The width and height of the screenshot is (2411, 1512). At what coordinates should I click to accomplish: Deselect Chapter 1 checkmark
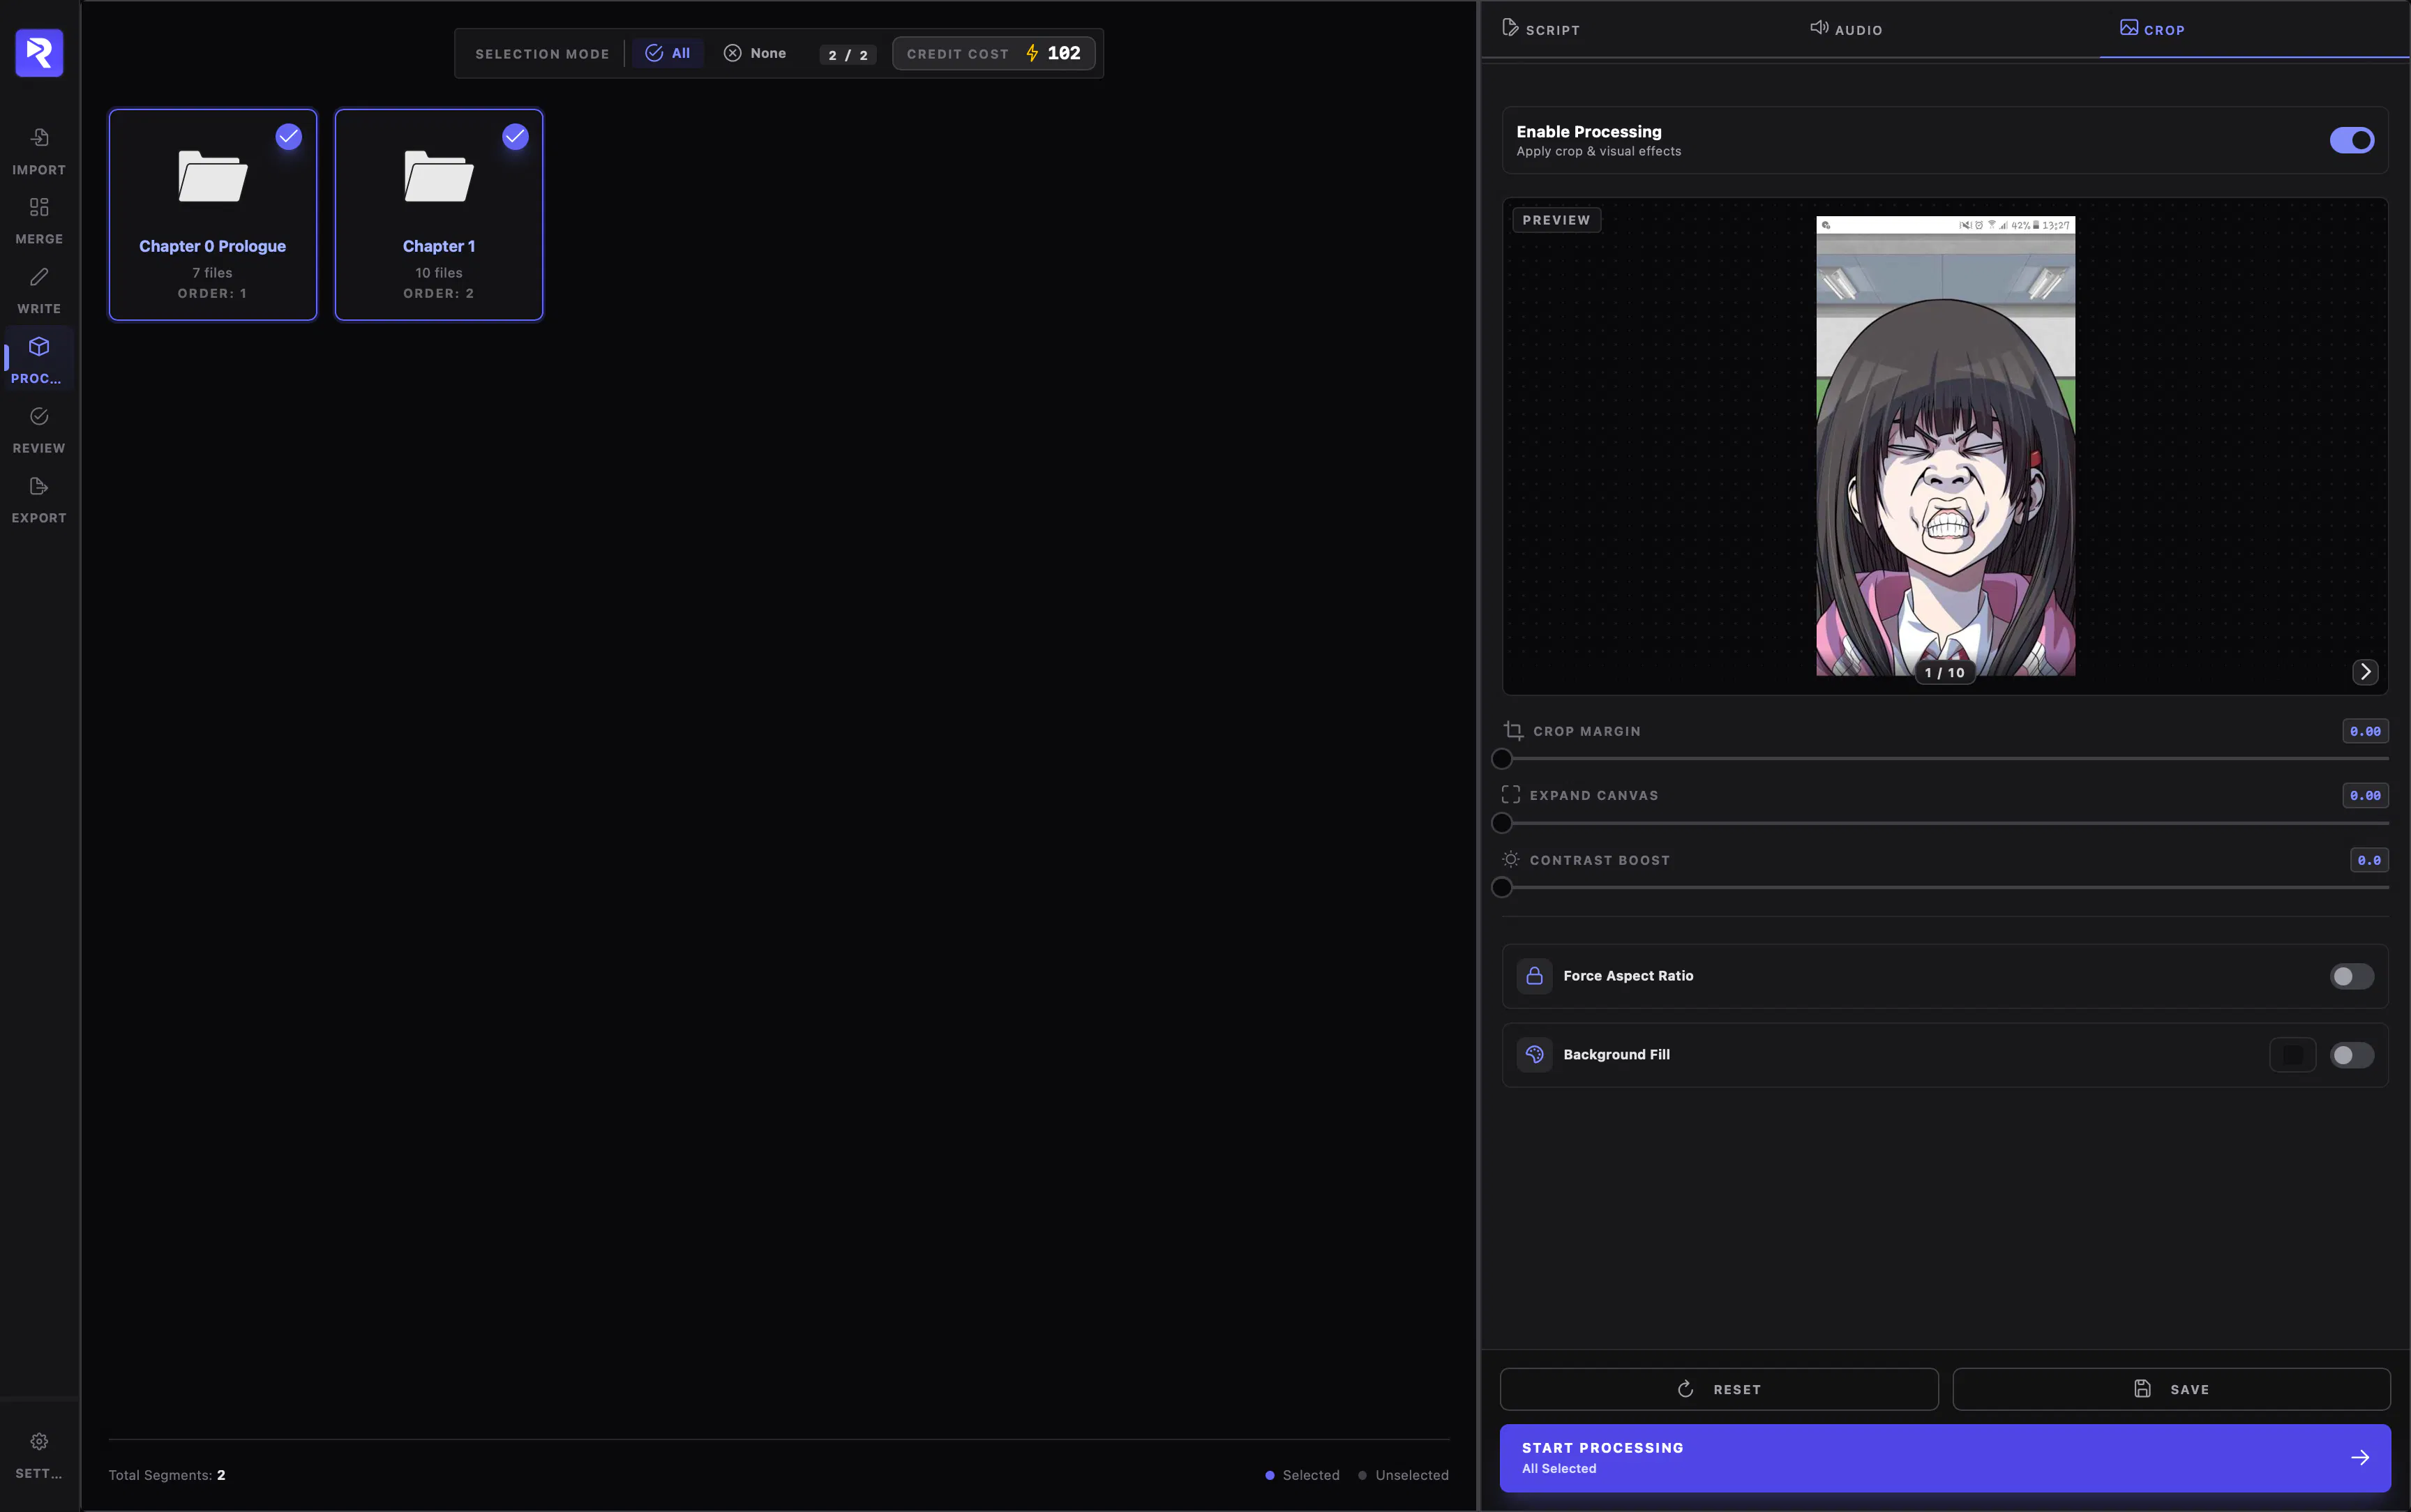point(515,137)
